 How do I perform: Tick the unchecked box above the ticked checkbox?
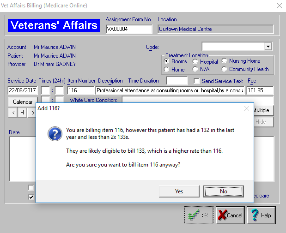pos(31,187)
